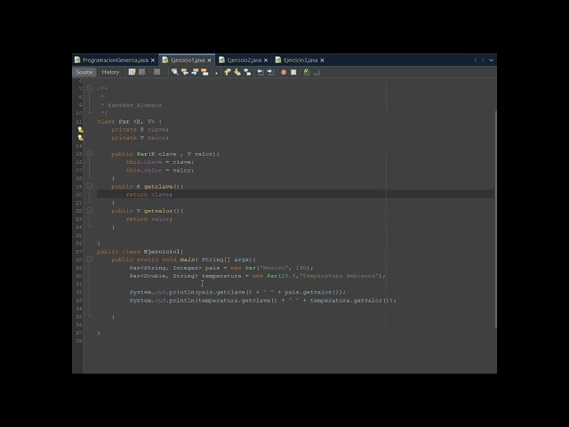Image resolution: width=569 pixels, height=427 pixels.
Task: Click 'this.clave = clave;' line
Action: [160, 162]
